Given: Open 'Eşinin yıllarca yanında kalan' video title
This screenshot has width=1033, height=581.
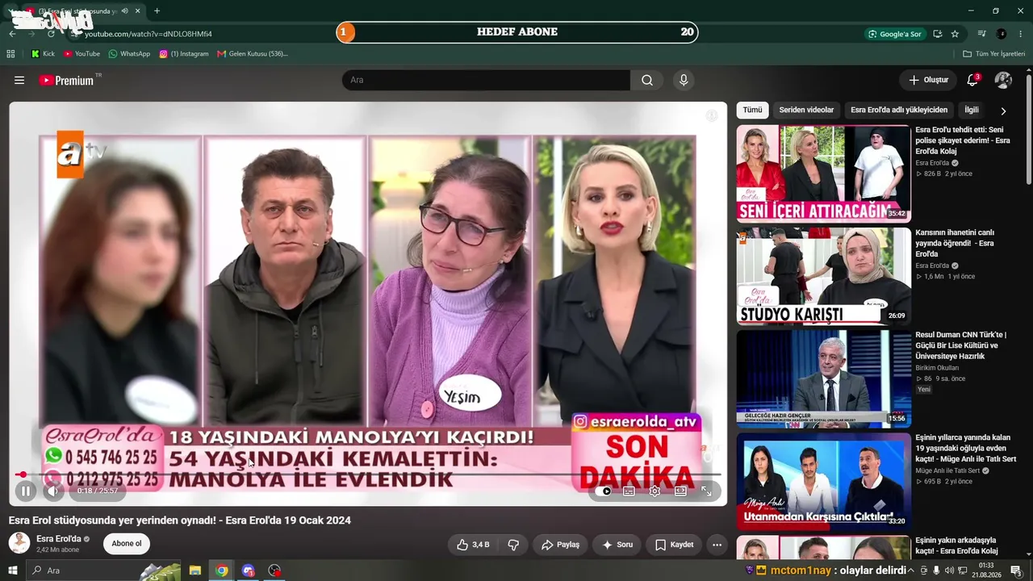Looking at the screenshot, I should click(965, 448).
